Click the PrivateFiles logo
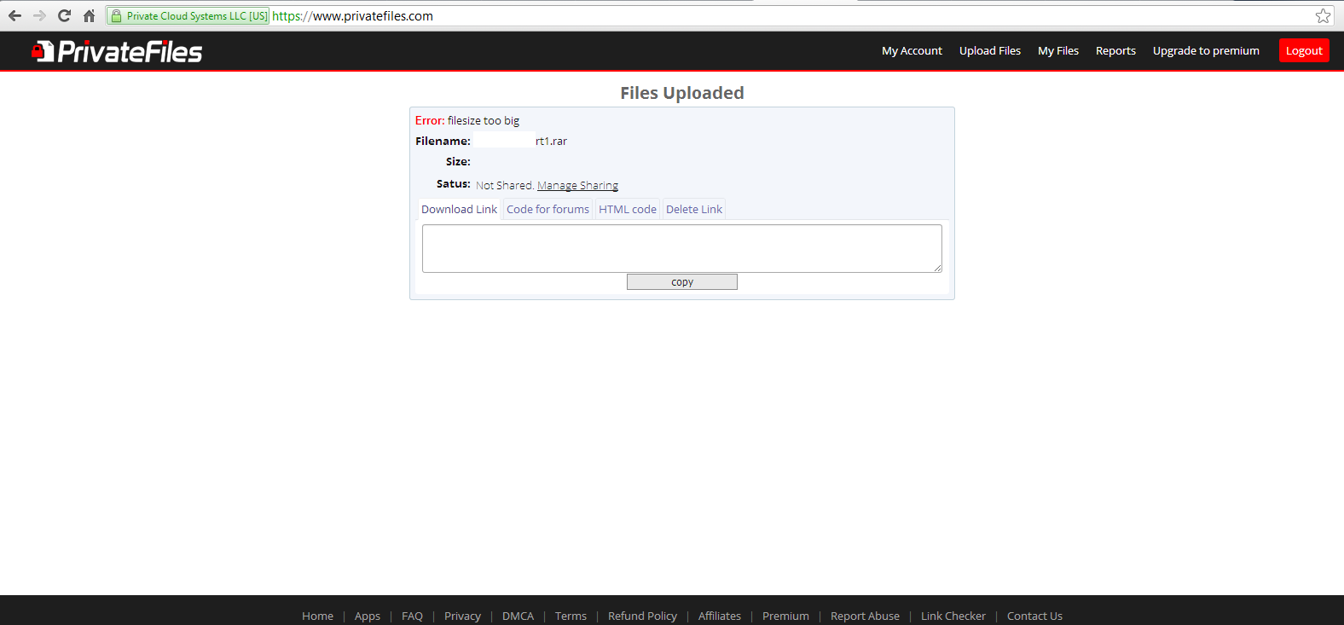This screenshot has width=1344, height=625. [117, 52]
